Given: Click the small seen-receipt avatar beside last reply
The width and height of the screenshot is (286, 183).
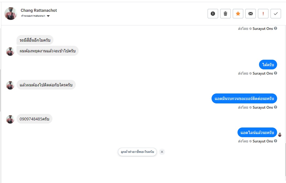Looking at the screenshot, I should click(280, 135).
